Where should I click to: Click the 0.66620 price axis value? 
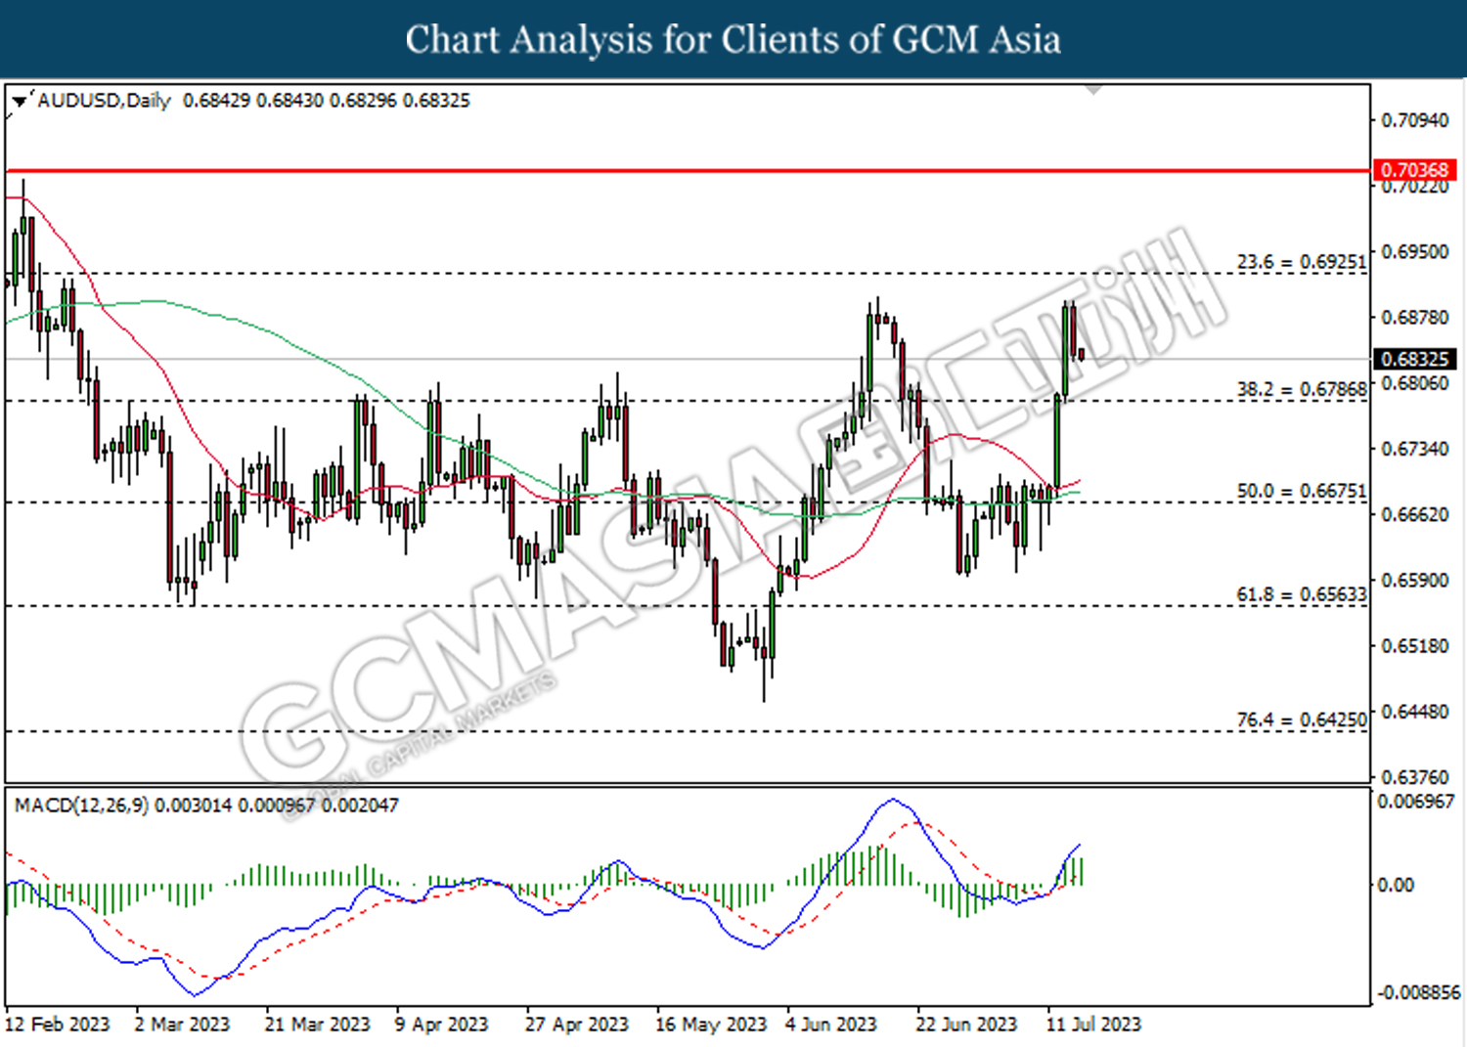(x=1414, y=514)
